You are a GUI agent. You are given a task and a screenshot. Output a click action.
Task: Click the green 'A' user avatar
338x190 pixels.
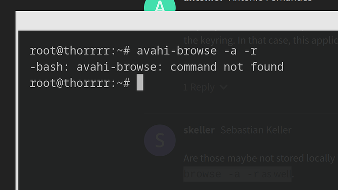click(x=160, y=5)
